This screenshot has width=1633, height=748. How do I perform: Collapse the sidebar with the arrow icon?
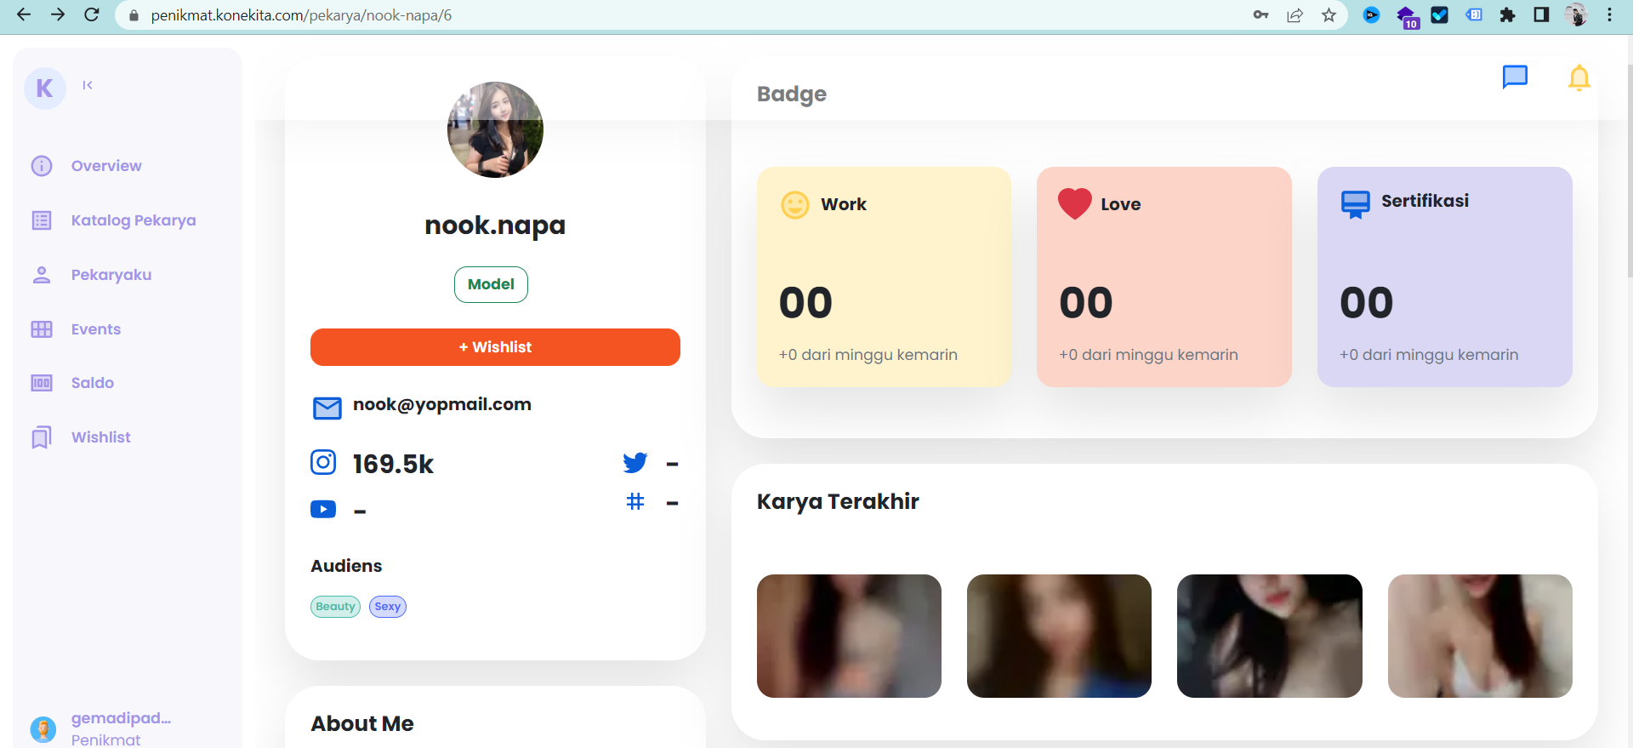(88, 85)
